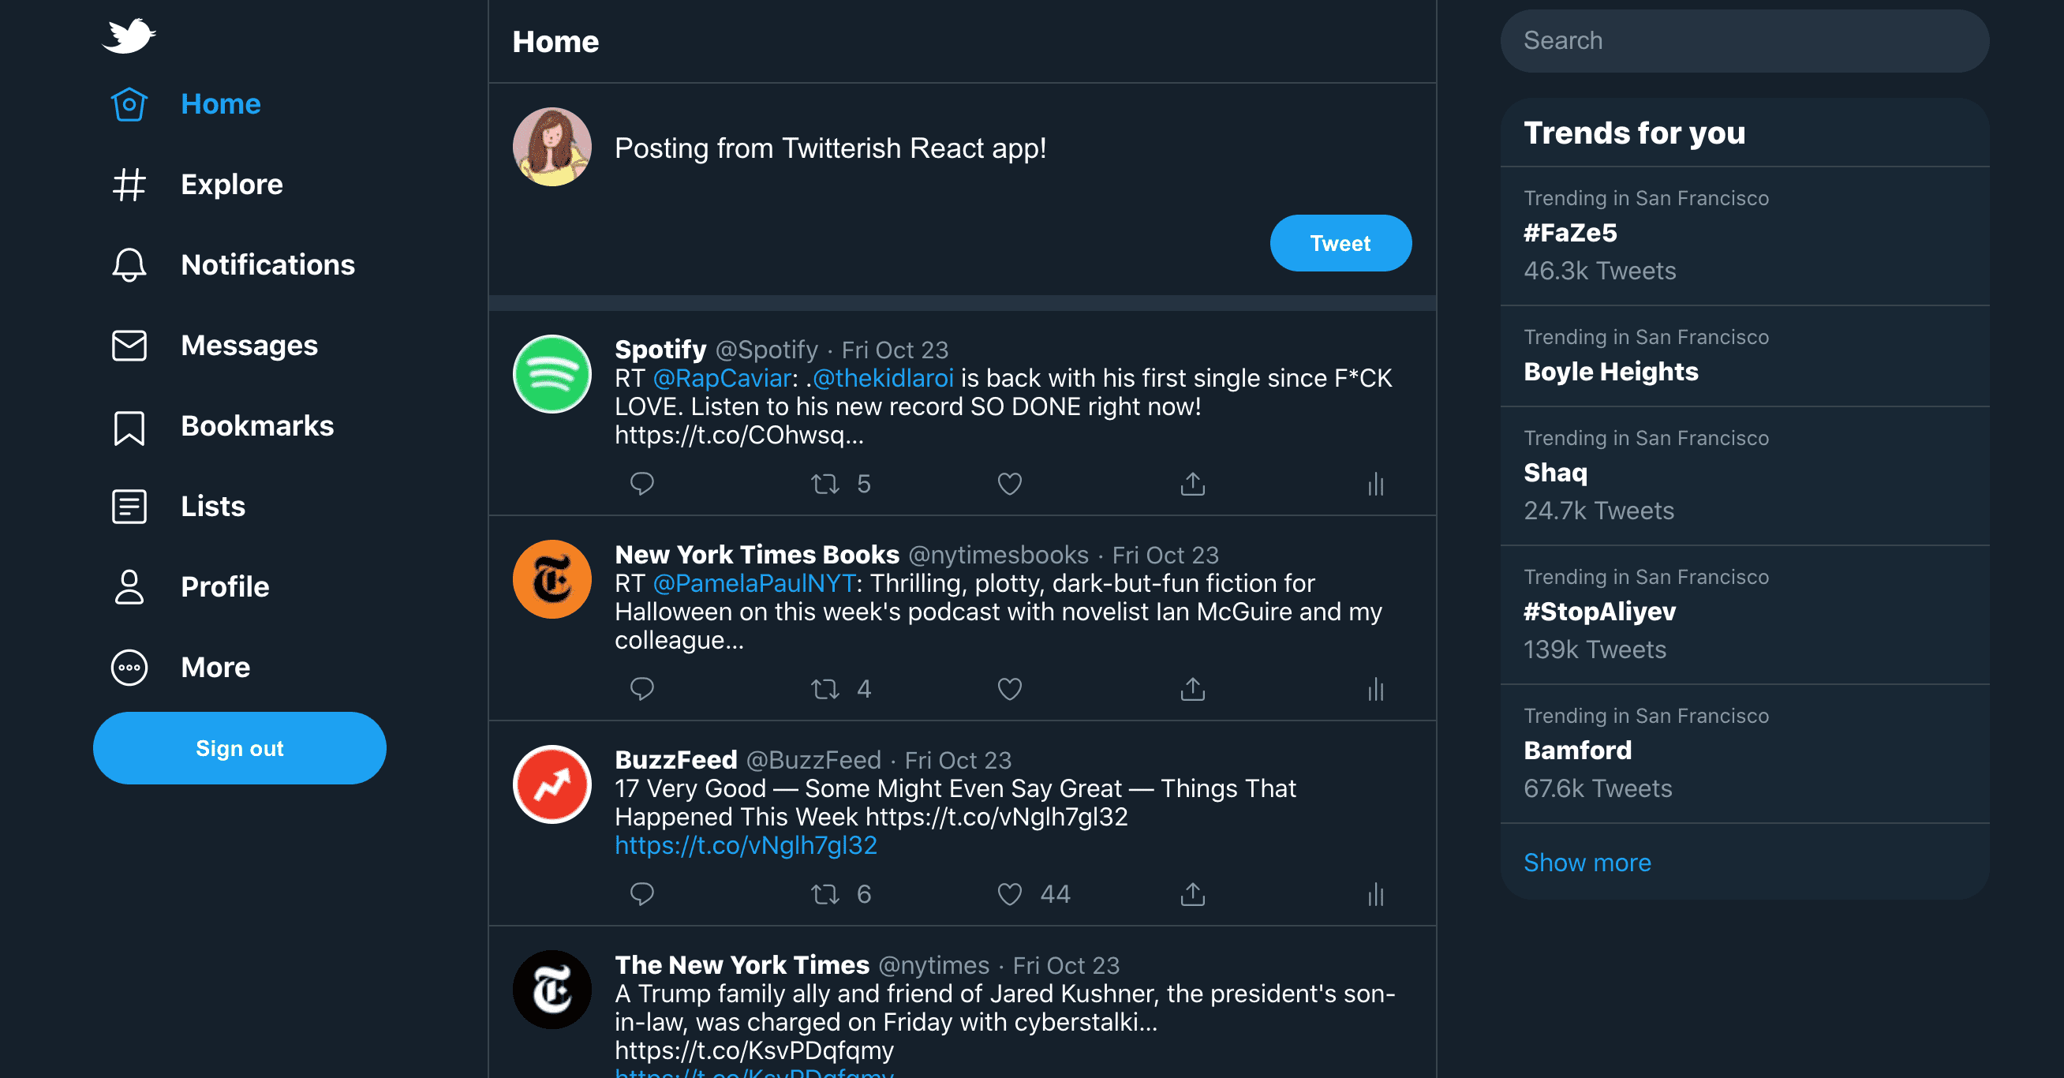Focus the Search input field
The height and width of the screenshot is (1078, 2064).
pyautogui.click(x=1744, y=41)
